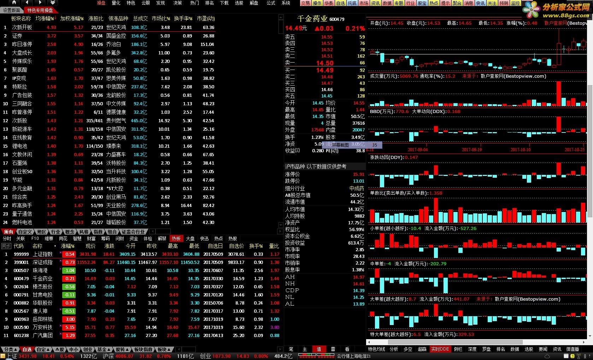Expand the 分类 dropdown tab at bottom

click(10, 349)
